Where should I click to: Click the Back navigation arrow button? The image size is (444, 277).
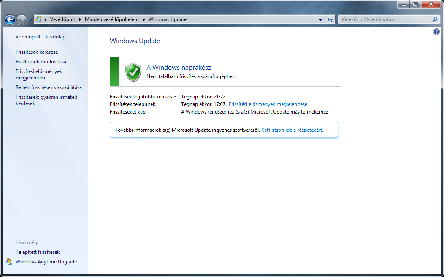(x=10, y=19)
